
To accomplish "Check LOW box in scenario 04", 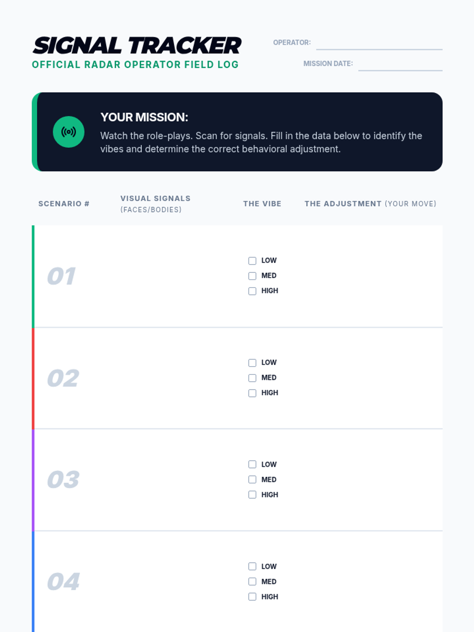I will (x=252, y=566).
